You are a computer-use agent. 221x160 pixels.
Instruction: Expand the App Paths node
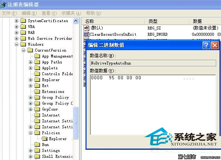[x=31, y=62]
